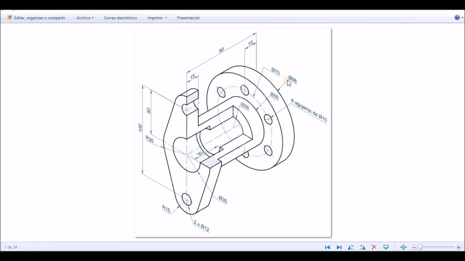Viewport: 465px width, 261px height.
Task: Open the Archivo menu
Action: click(x=85, y=18)
